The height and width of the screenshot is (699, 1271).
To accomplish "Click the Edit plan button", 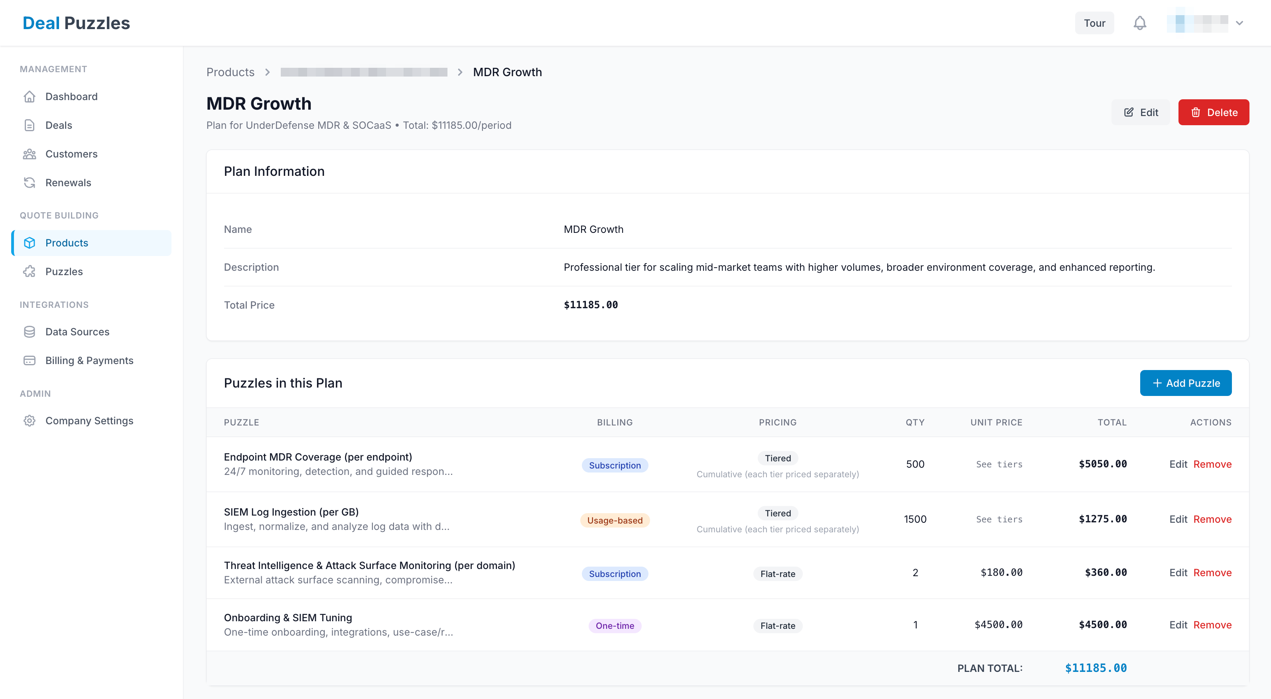I will (1140, 112).
